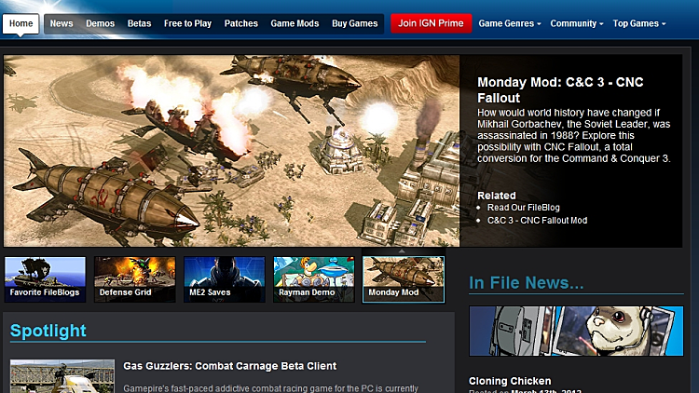This screenshot has width=699, height=393.
Task: Open C&C 3 - CNC Fallout Mod link
Action: [x=537, y=220]
